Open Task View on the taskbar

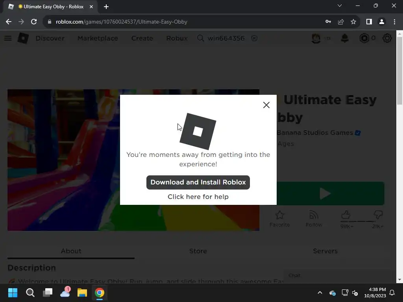coord(48,293)
